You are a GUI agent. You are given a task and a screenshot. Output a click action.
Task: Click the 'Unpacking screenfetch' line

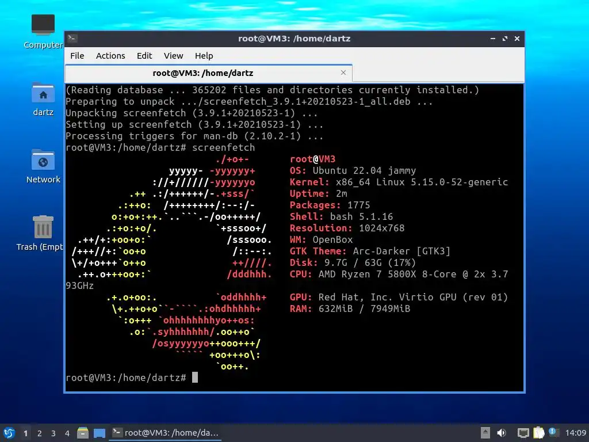tap(192, 113)
